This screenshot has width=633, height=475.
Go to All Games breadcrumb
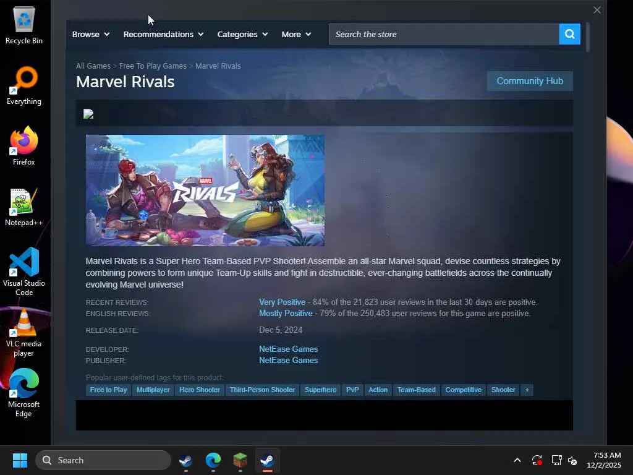[x=93, y=66]
